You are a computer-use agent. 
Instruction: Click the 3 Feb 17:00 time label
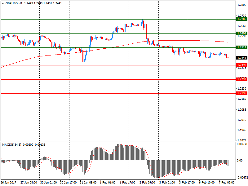point(187,183)
